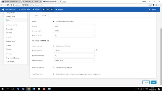The height and width of the screenshot is (91, 162).
Task: Toggle Enable operation of this radio
Action: coord(54,21)
